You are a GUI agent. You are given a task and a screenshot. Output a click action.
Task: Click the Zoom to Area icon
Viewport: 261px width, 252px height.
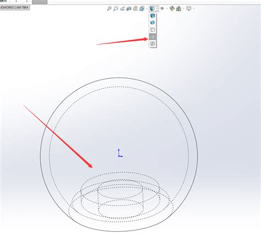coord(116,8)
